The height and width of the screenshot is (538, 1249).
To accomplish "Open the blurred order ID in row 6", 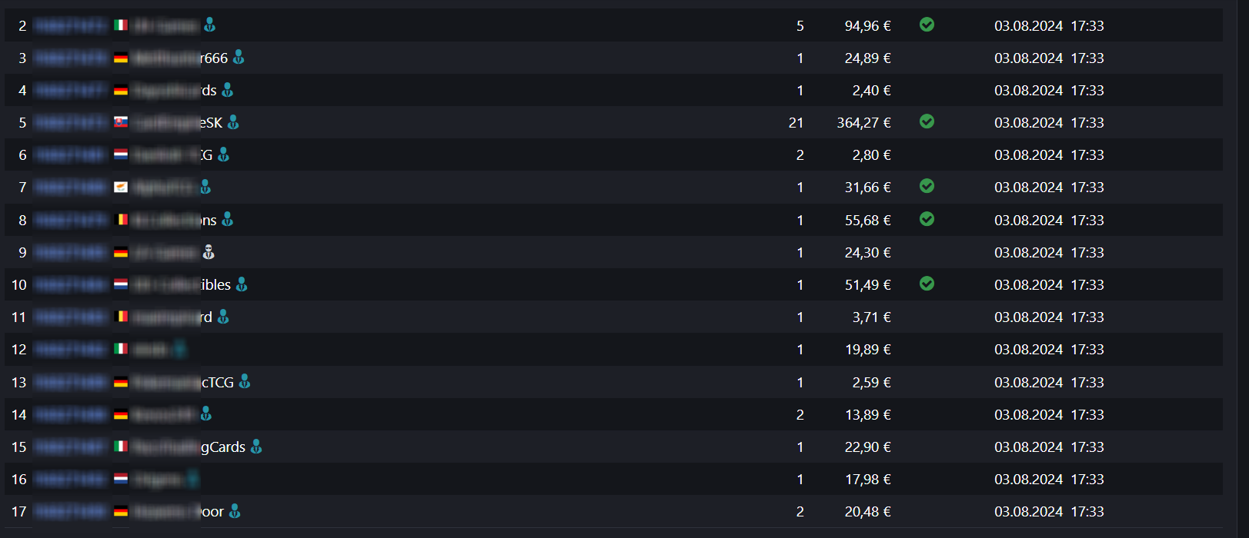I will [x=71, y=154].
